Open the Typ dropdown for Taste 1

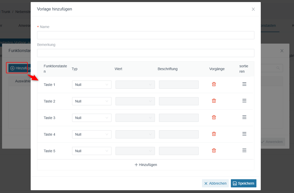tap(92, 85)
